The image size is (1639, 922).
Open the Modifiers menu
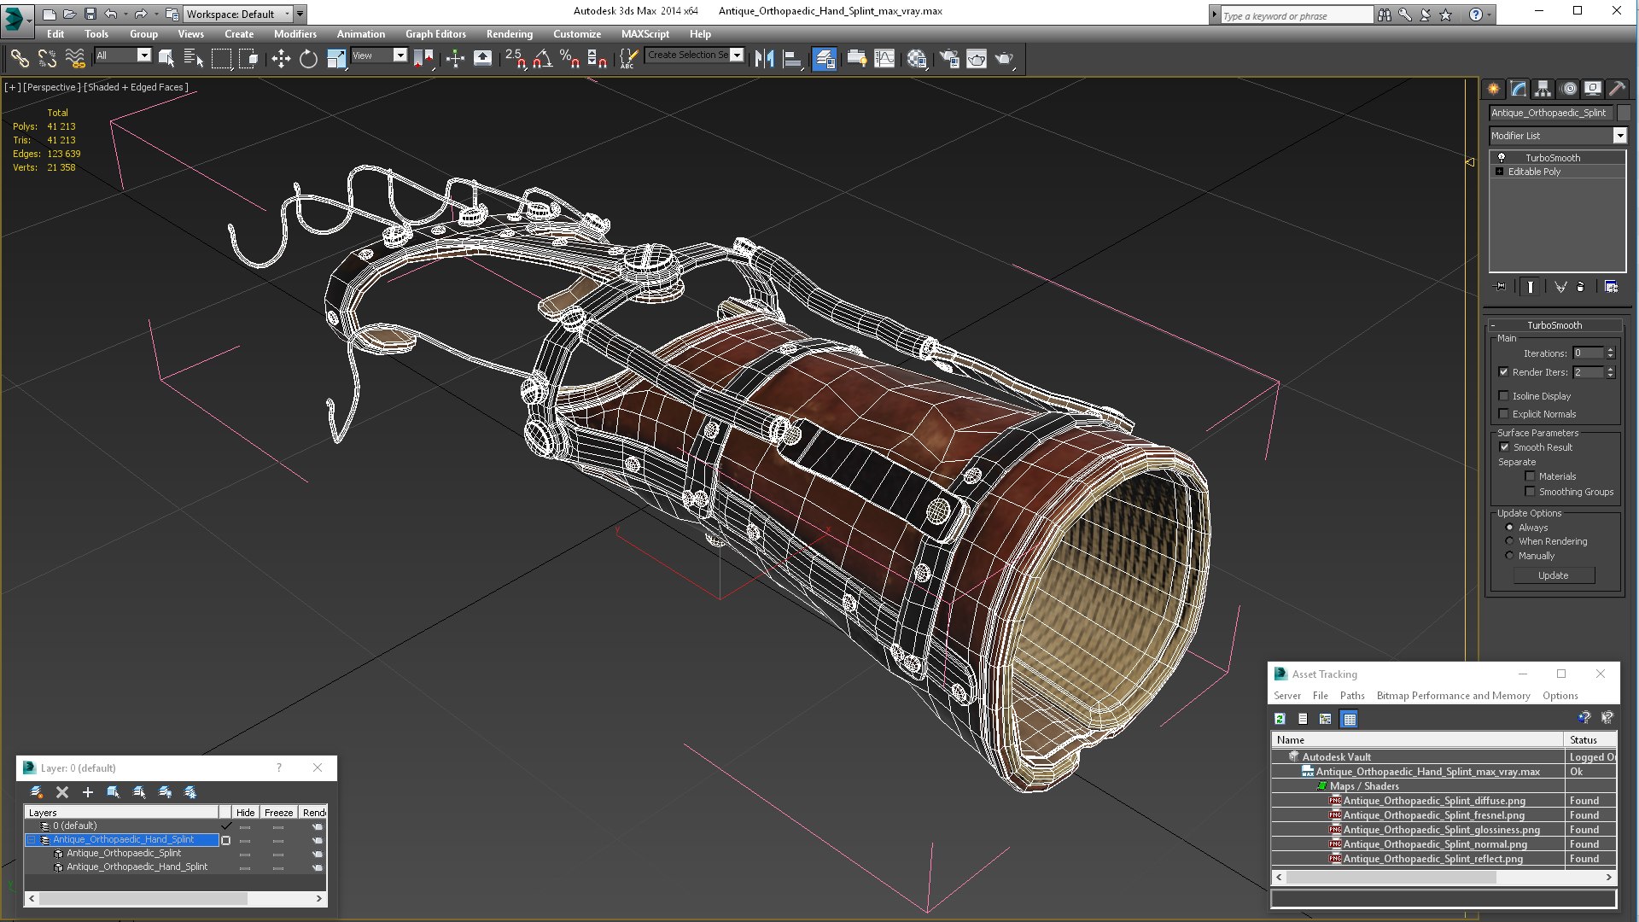(x=295, y=34)
